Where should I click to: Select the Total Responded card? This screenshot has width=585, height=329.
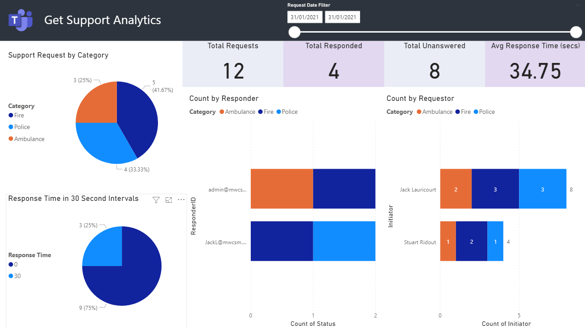tap(334, 64)
